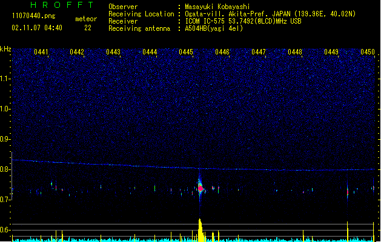Click the HROFFT title text
Viewport: 381px width, 242px height.
click(62, 5)
